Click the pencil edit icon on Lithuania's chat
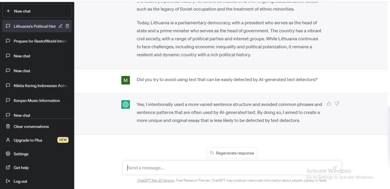 [60, 26]
